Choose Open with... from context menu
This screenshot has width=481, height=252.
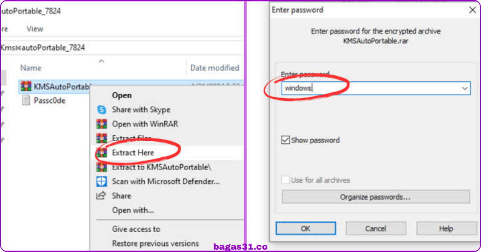coord(133,210)
